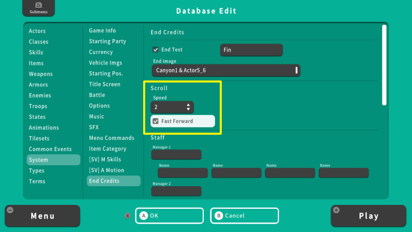Viewport: 412px width, 232px height.
Task: Select Skills in the database list
Action: click(x=36, y=53)
